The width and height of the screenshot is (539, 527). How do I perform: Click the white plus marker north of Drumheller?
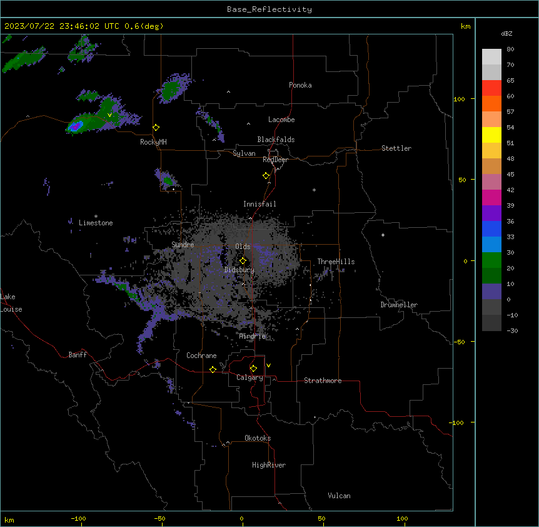[x=383, y=235]
